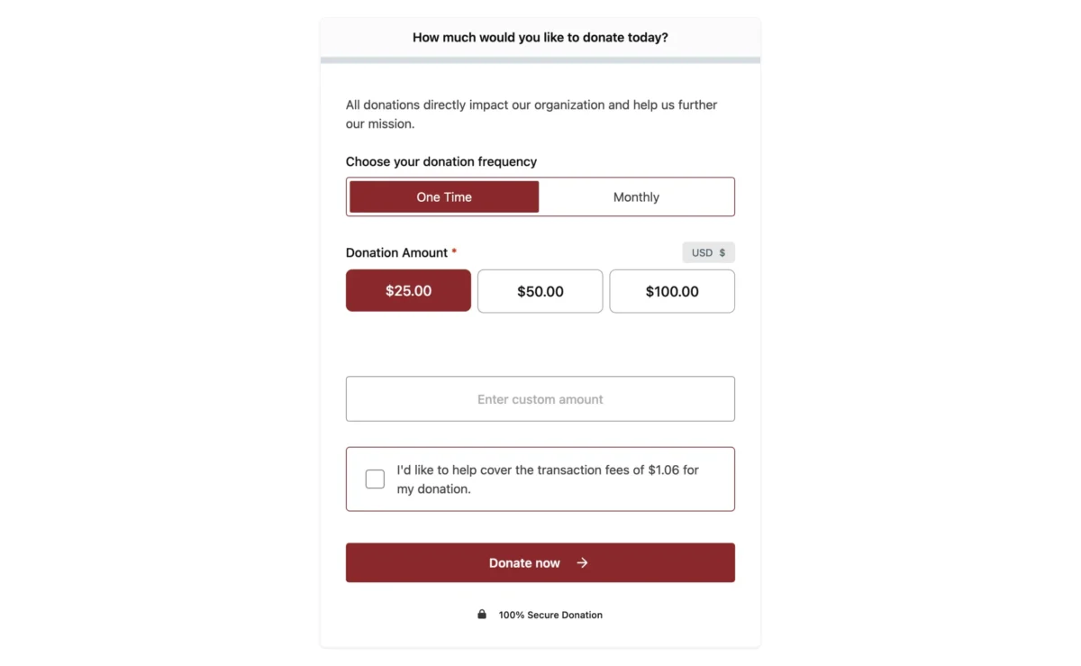1081x666 pixels.
Task: Select the One Time donation frequency
Action: click(x=444, y=197)
